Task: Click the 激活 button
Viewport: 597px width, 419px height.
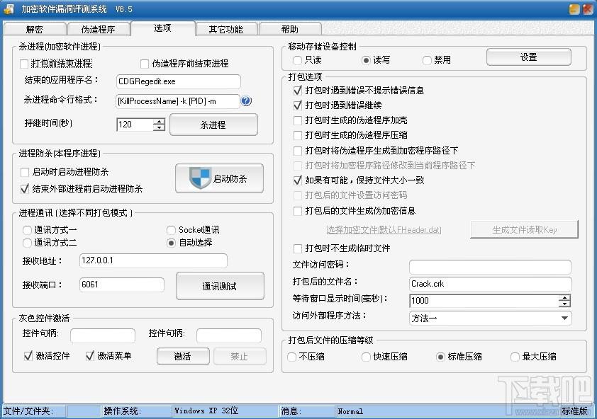Action: pos(183,356)
